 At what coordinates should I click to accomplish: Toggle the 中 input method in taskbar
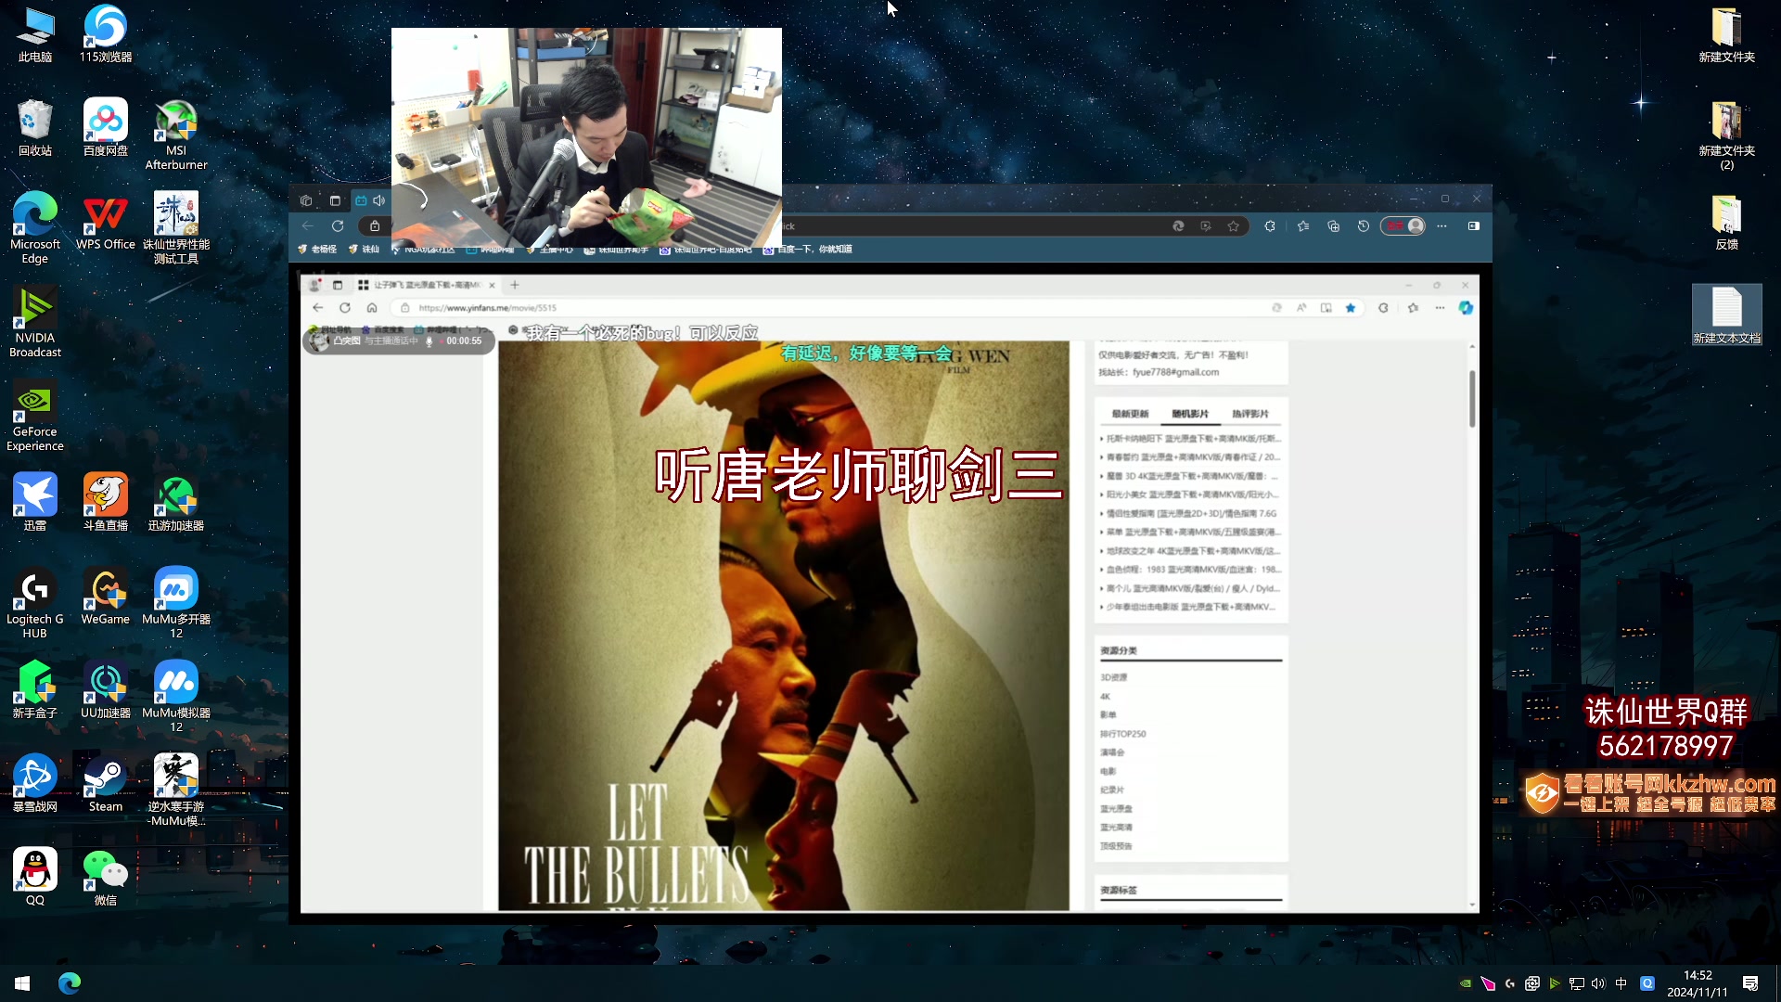pos(1621,983)
